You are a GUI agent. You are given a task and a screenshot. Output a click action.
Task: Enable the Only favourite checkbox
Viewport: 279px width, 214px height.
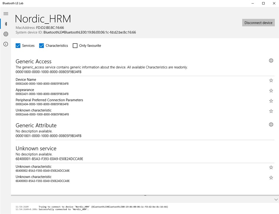tap(75, 45)
